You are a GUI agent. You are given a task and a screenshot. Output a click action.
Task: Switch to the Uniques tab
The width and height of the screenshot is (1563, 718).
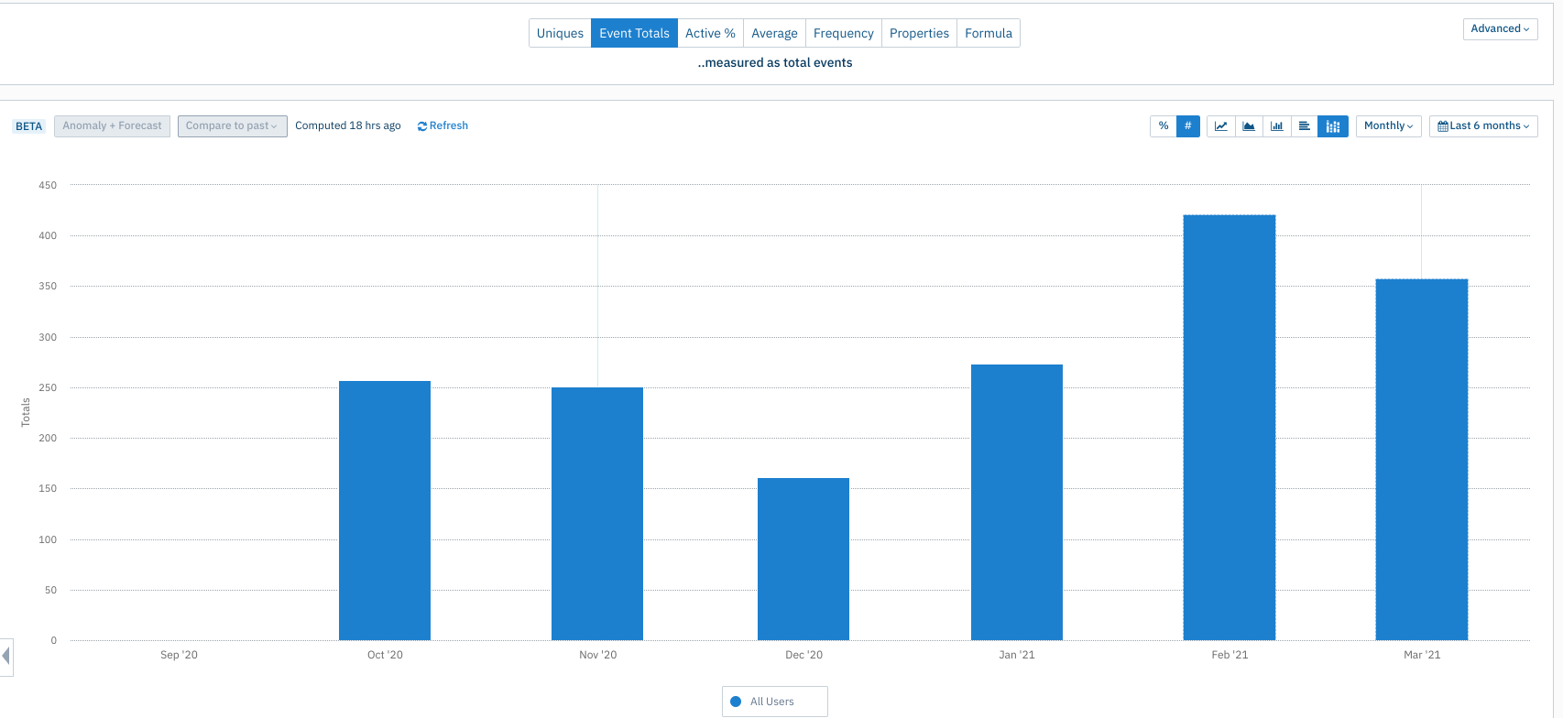coord(560,33)
